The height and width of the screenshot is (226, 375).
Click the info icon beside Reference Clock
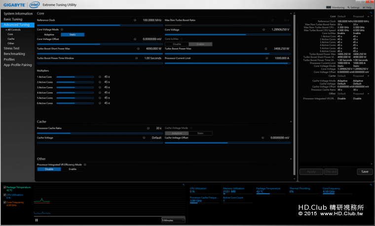(x=135, y=20)
